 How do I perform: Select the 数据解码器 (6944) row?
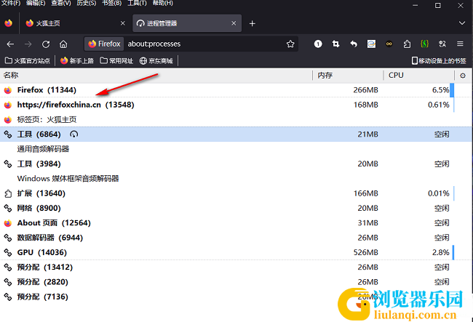point(236,238)
